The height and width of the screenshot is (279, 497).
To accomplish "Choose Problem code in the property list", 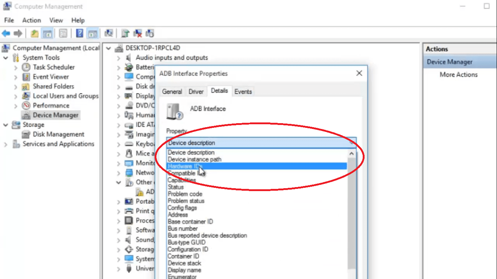I will coord(257,194).
